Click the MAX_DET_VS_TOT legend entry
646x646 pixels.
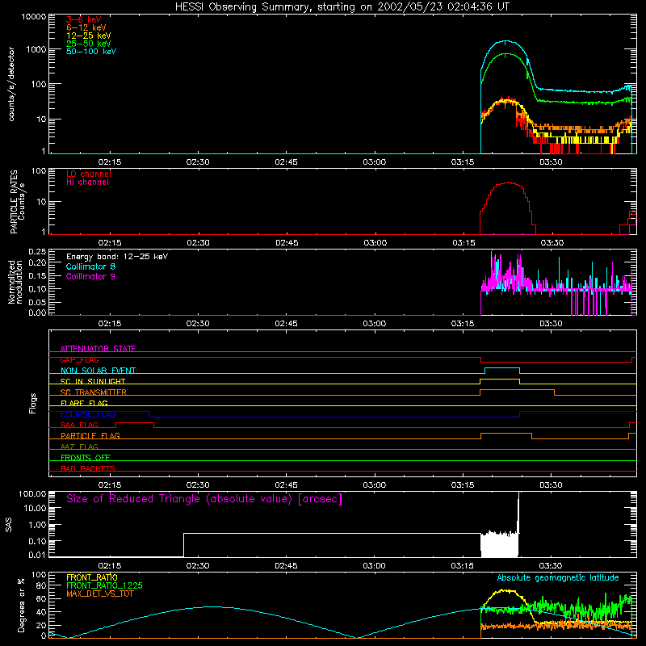pos(99,594)
